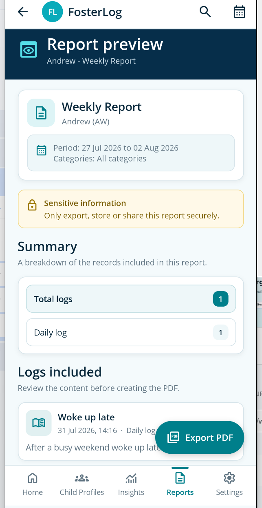Screen dimensions: 262x508
Task: Open the calendar icon in header
Action: pos(239,12)
